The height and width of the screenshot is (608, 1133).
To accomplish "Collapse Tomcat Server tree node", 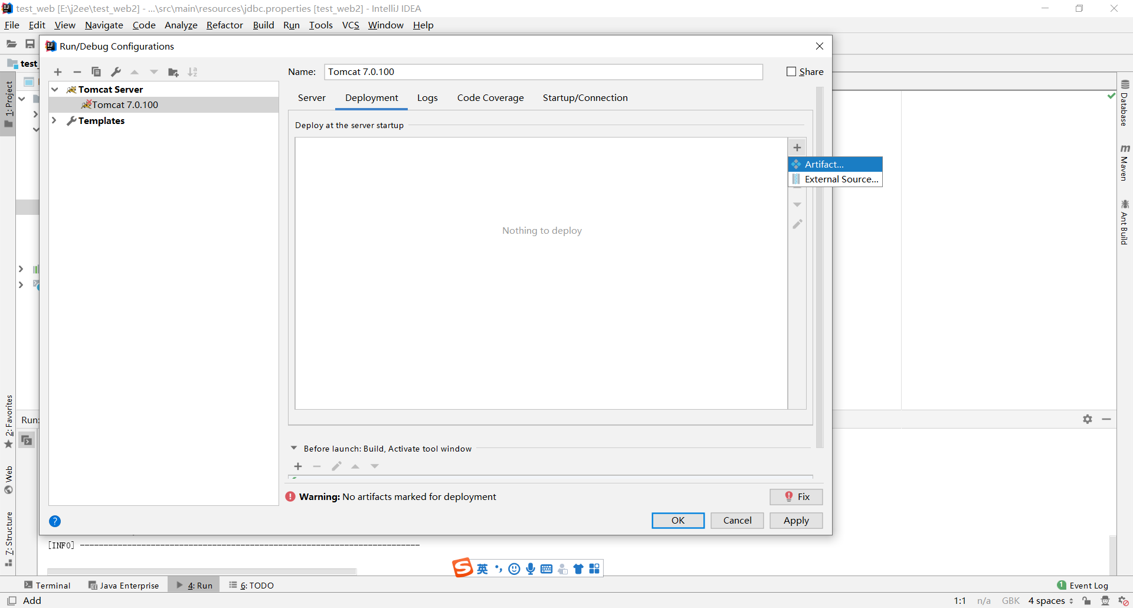I will (55, 90).
